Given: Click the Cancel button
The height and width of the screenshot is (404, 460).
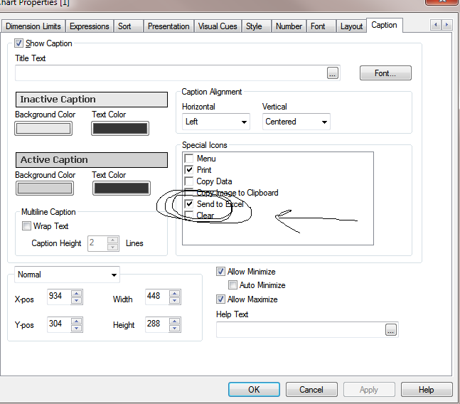Looking at the screenshot, I should 311,390.
